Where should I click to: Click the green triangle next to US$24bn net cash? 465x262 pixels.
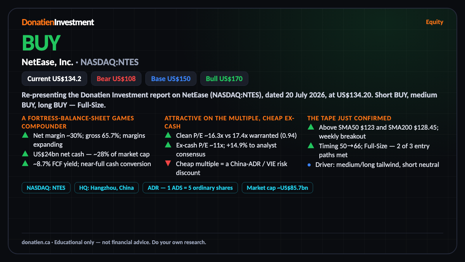pos(25,154)
